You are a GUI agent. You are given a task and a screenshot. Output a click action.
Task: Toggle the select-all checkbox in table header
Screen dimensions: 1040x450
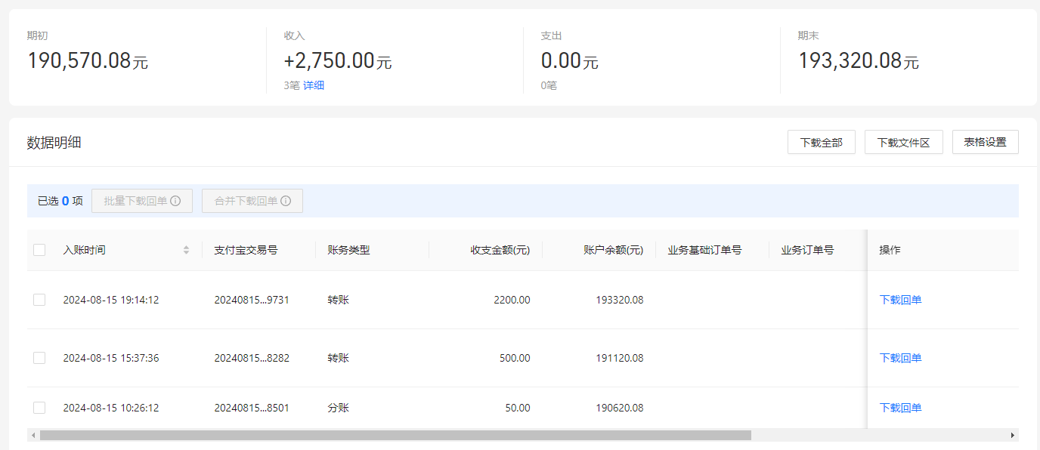[x=39, y=250]
